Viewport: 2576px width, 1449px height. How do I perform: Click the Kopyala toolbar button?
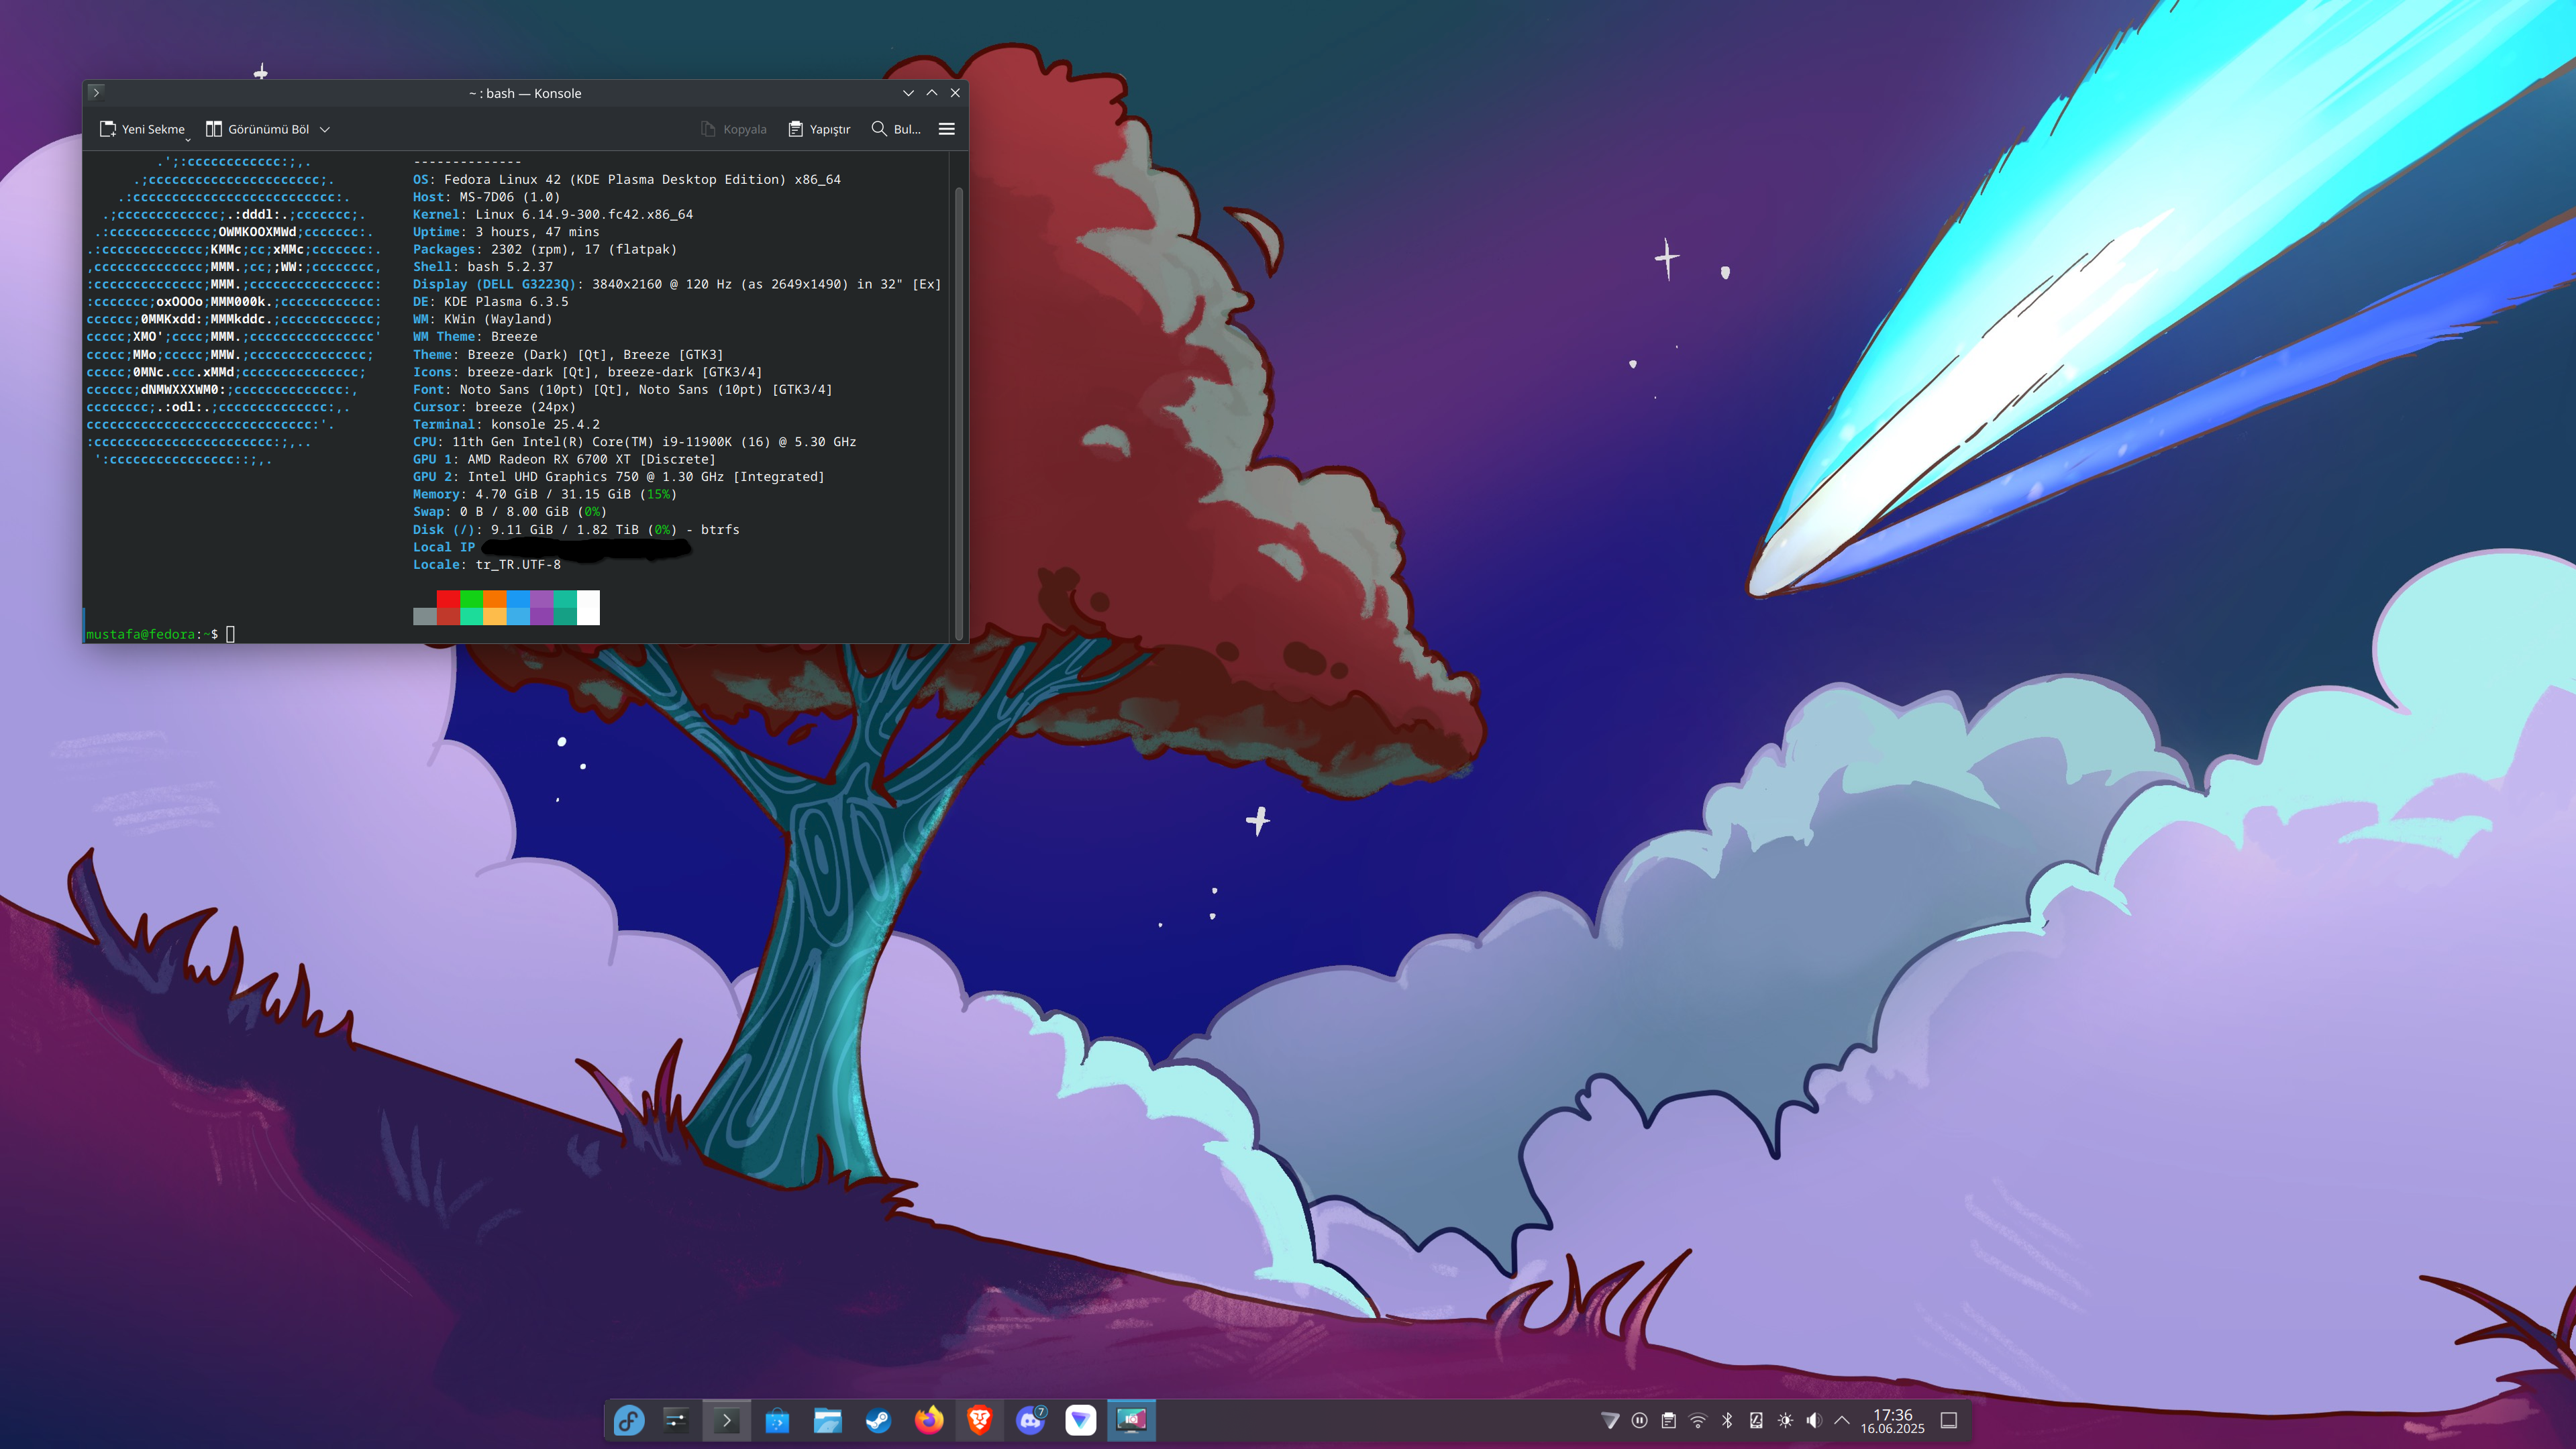(734, 129)
